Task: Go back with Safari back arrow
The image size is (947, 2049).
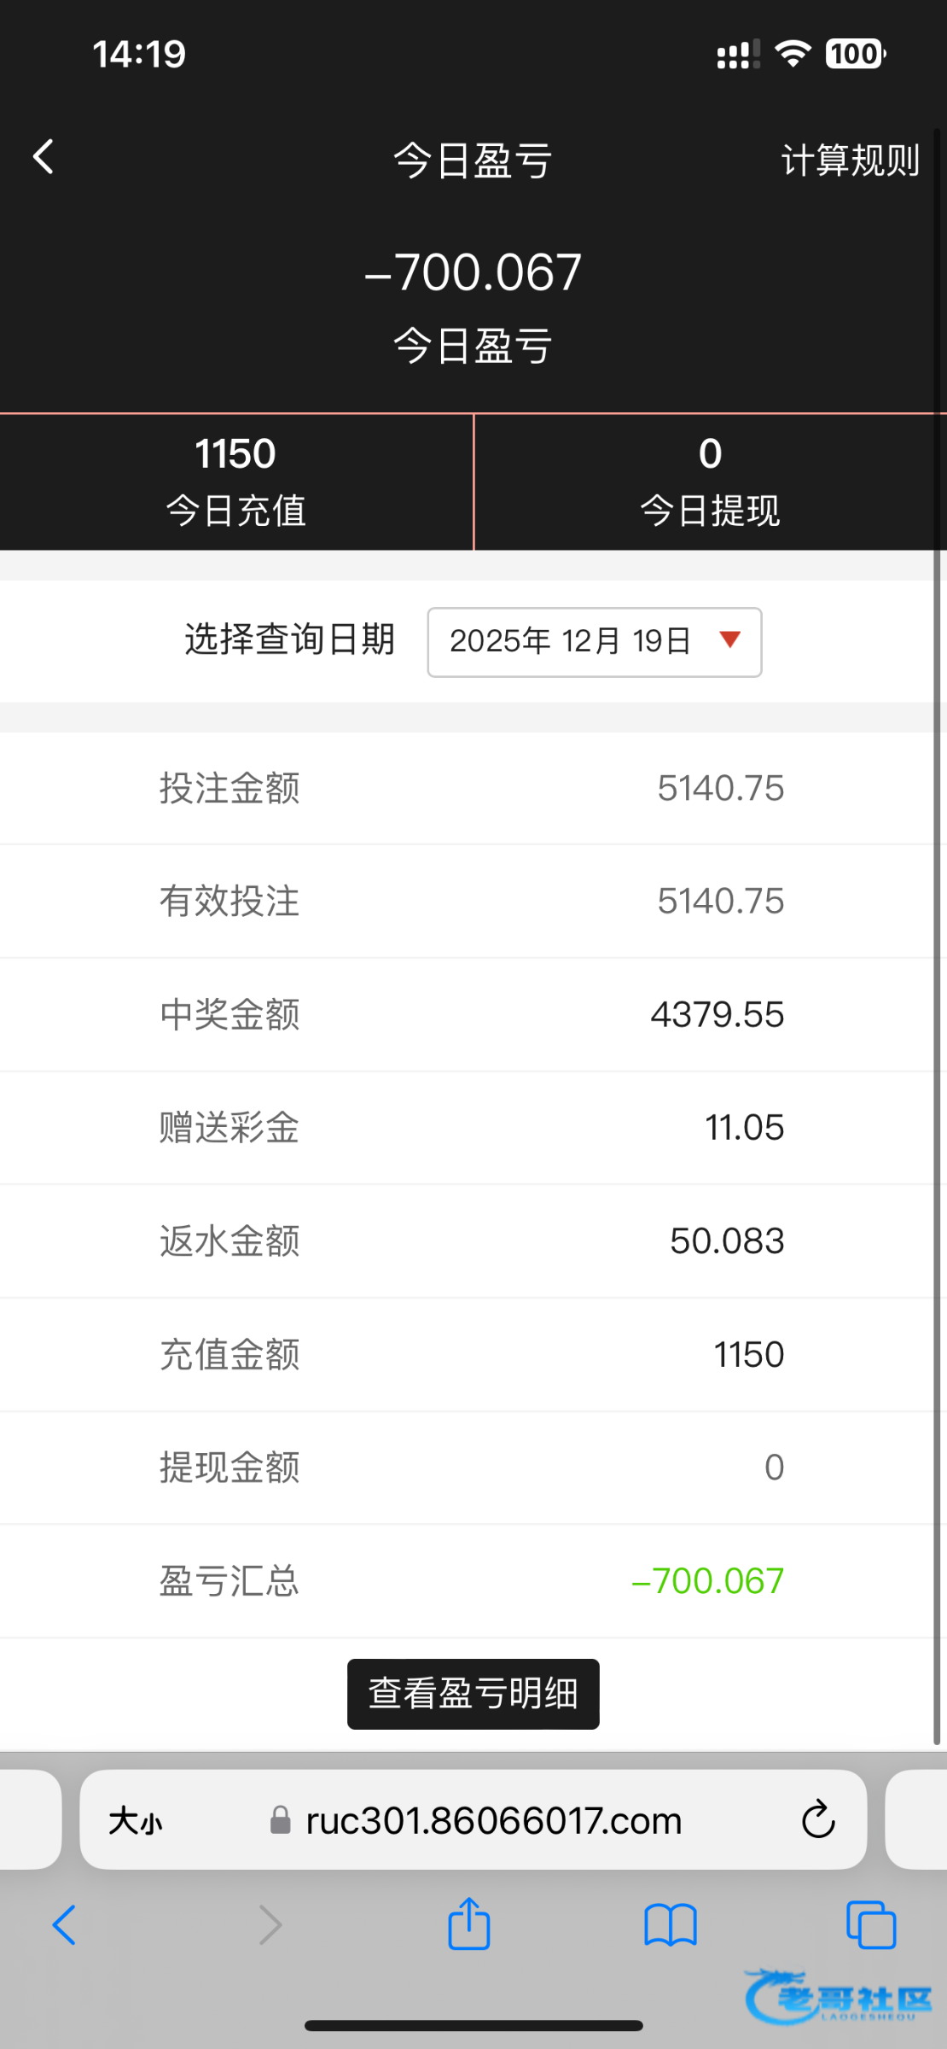Action: tap(65, 1925)
